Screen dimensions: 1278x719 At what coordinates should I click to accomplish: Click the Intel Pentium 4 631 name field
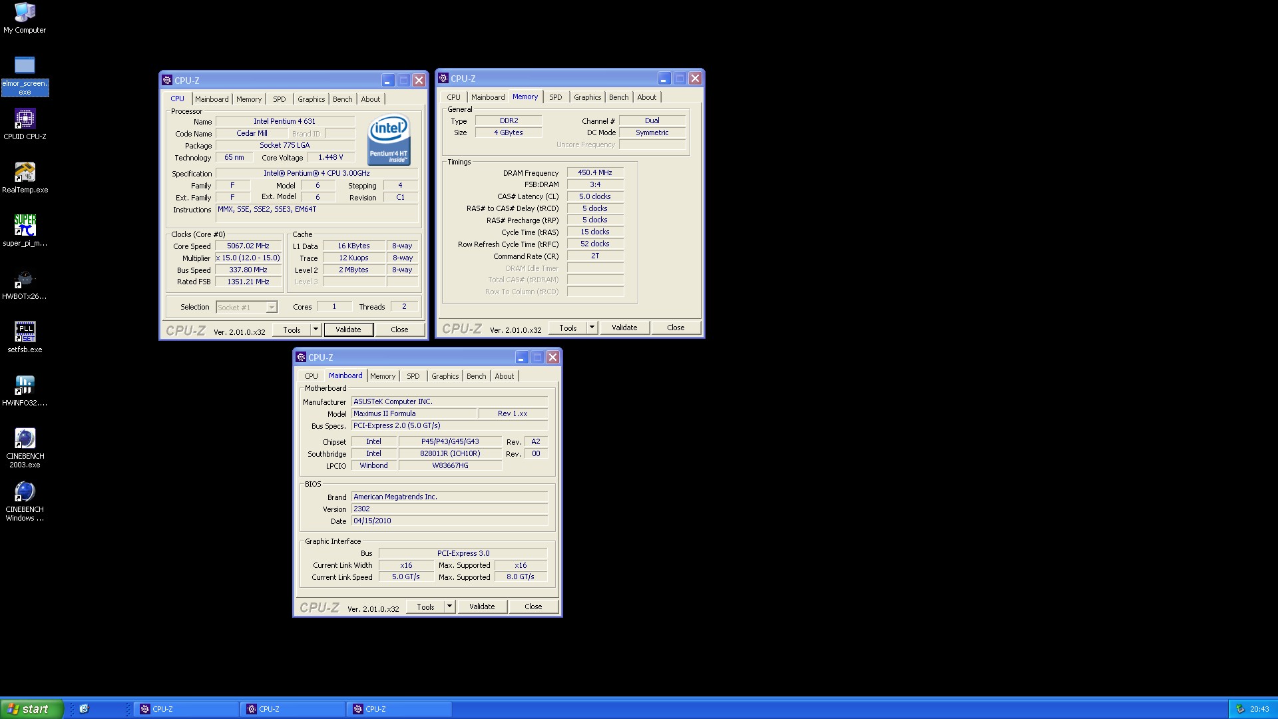[x=285, y=121]
